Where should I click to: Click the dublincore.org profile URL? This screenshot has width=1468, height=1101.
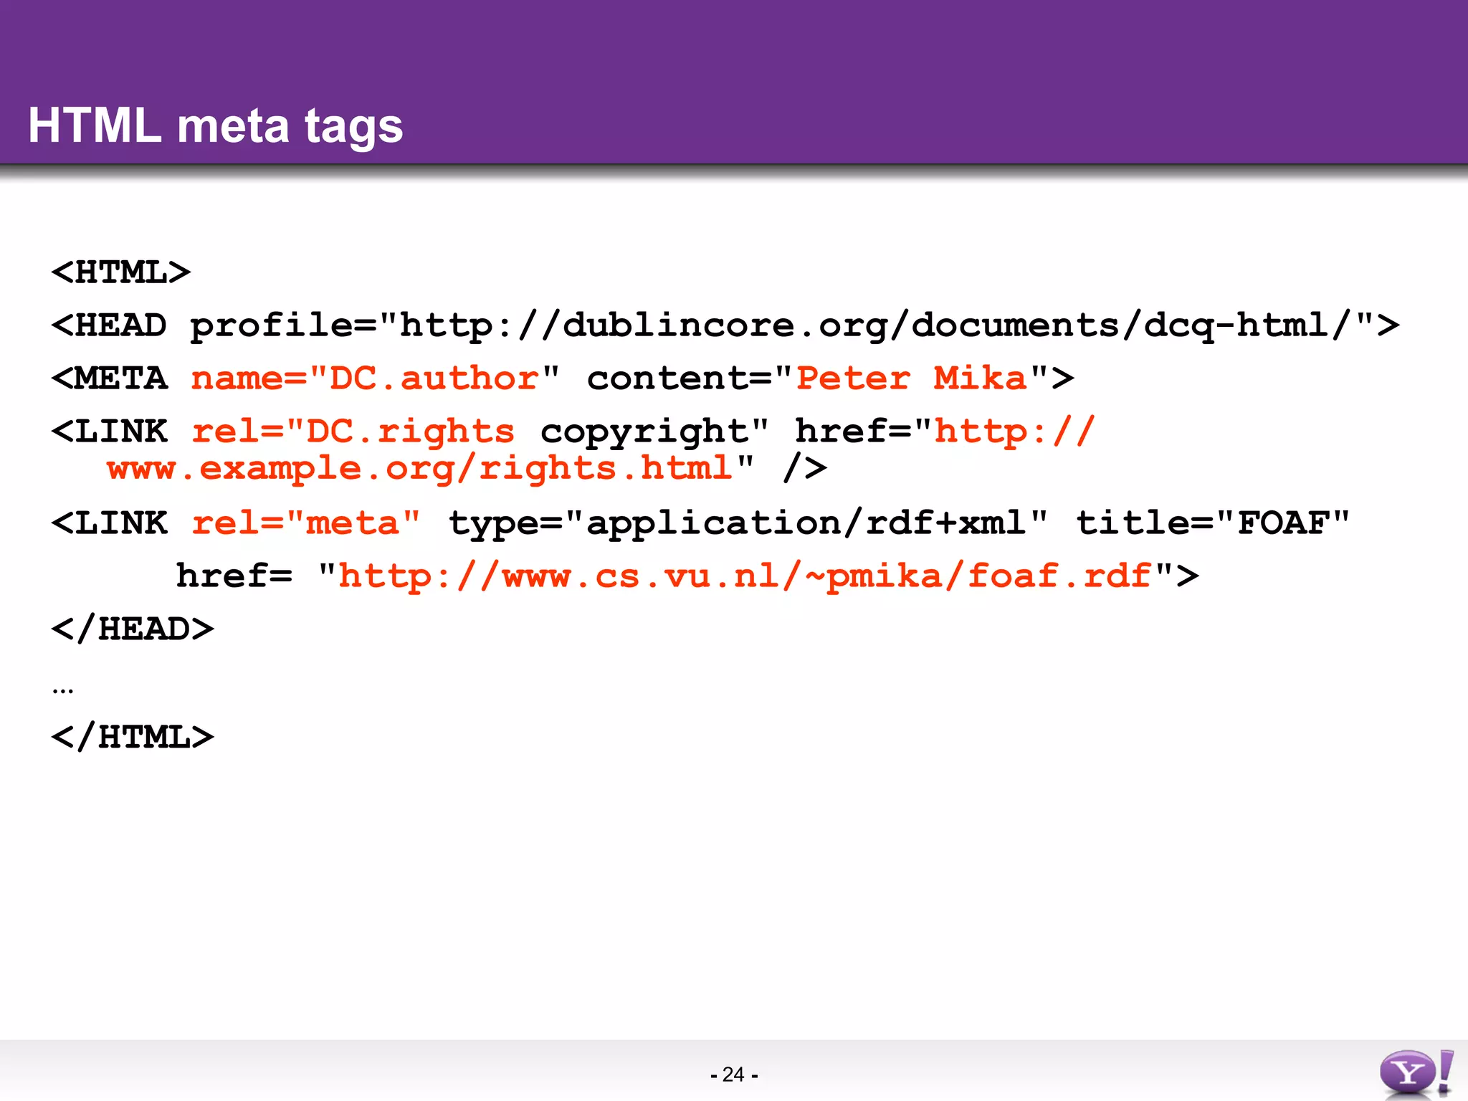(876, 327)
